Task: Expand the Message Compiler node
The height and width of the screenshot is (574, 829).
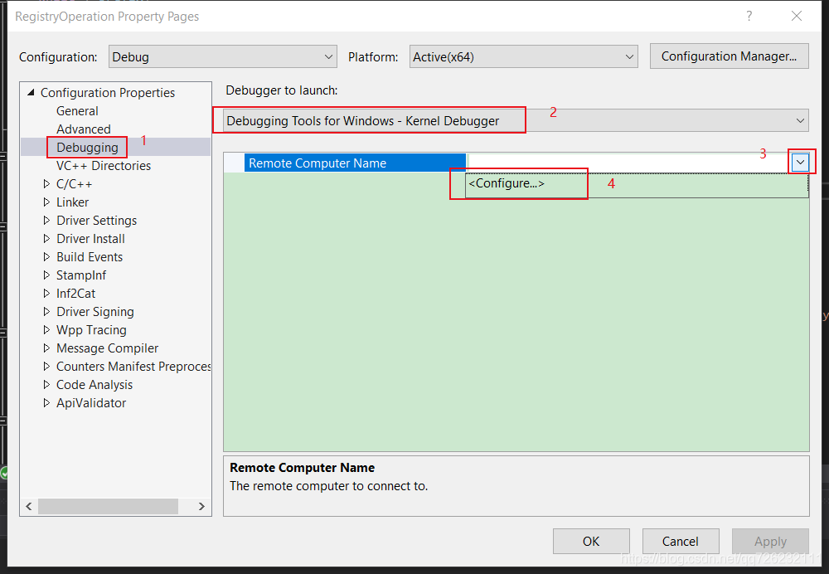Action: point(46,348)
